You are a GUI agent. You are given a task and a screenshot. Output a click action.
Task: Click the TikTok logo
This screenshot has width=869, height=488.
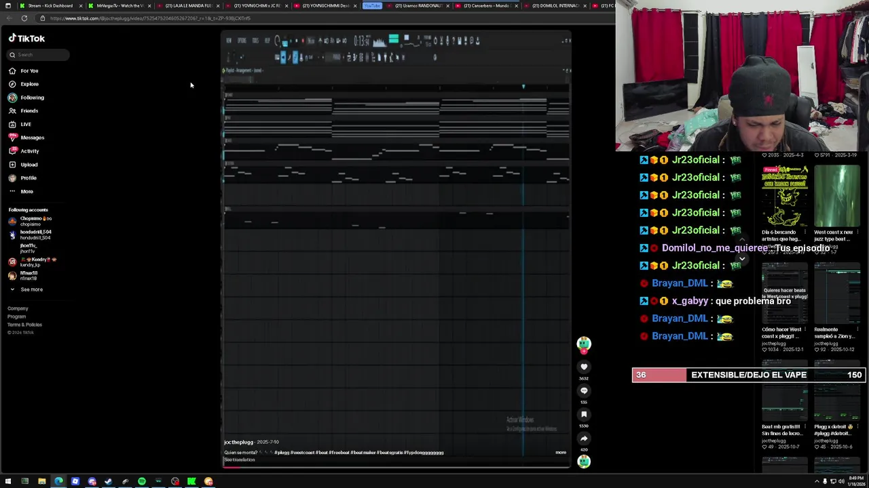(26, 39)
